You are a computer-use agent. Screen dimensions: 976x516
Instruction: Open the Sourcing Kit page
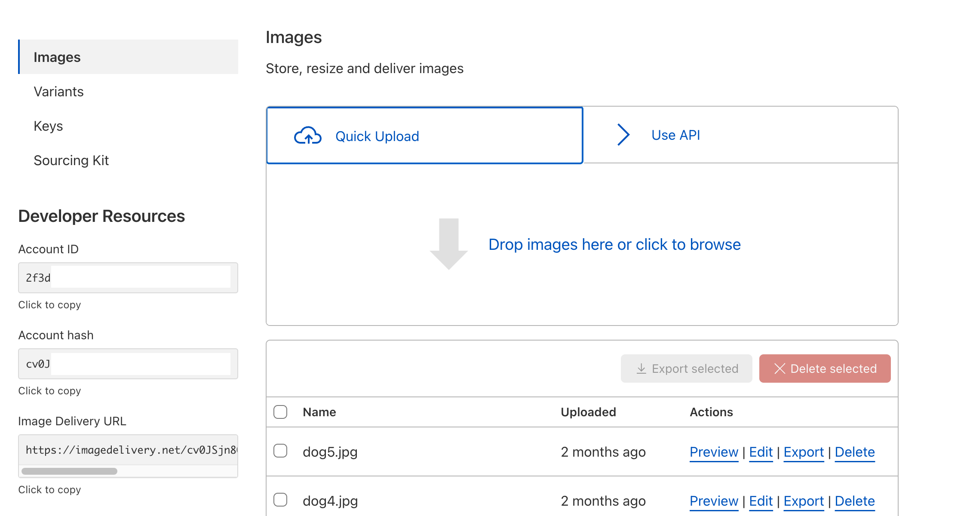point(71,160)
